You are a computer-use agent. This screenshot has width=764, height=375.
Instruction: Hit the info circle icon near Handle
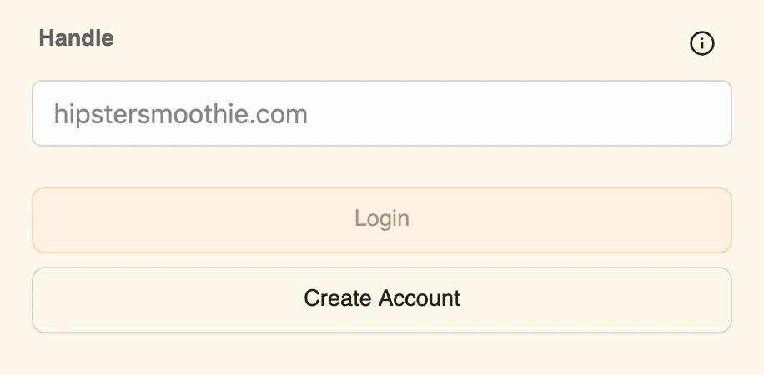pos(702,43)
